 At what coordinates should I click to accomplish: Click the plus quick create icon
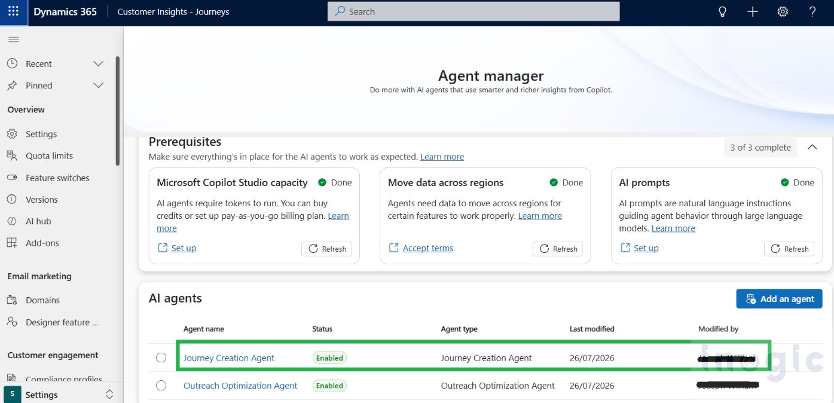click(x=753, y=11)
